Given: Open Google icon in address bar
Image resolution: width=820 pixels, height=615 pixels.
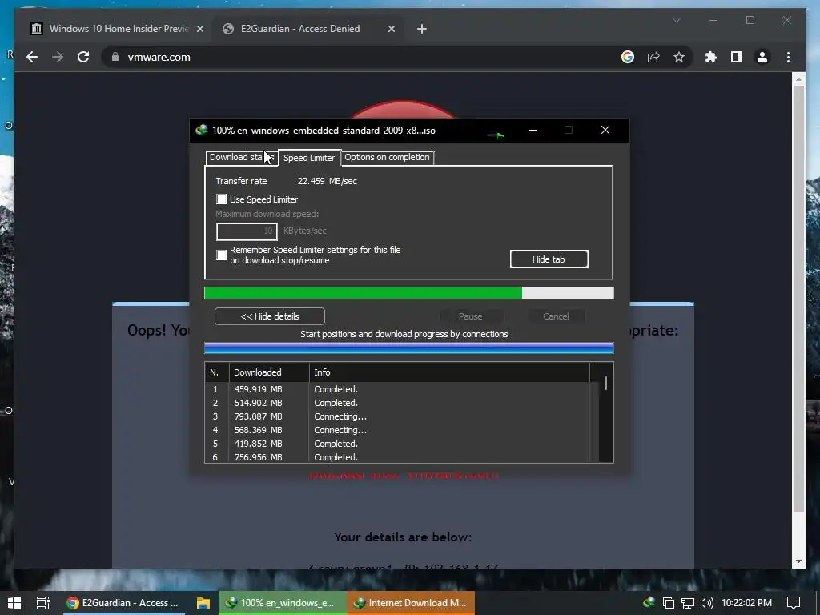Looking at the screenshot, I should click(628, 57).
